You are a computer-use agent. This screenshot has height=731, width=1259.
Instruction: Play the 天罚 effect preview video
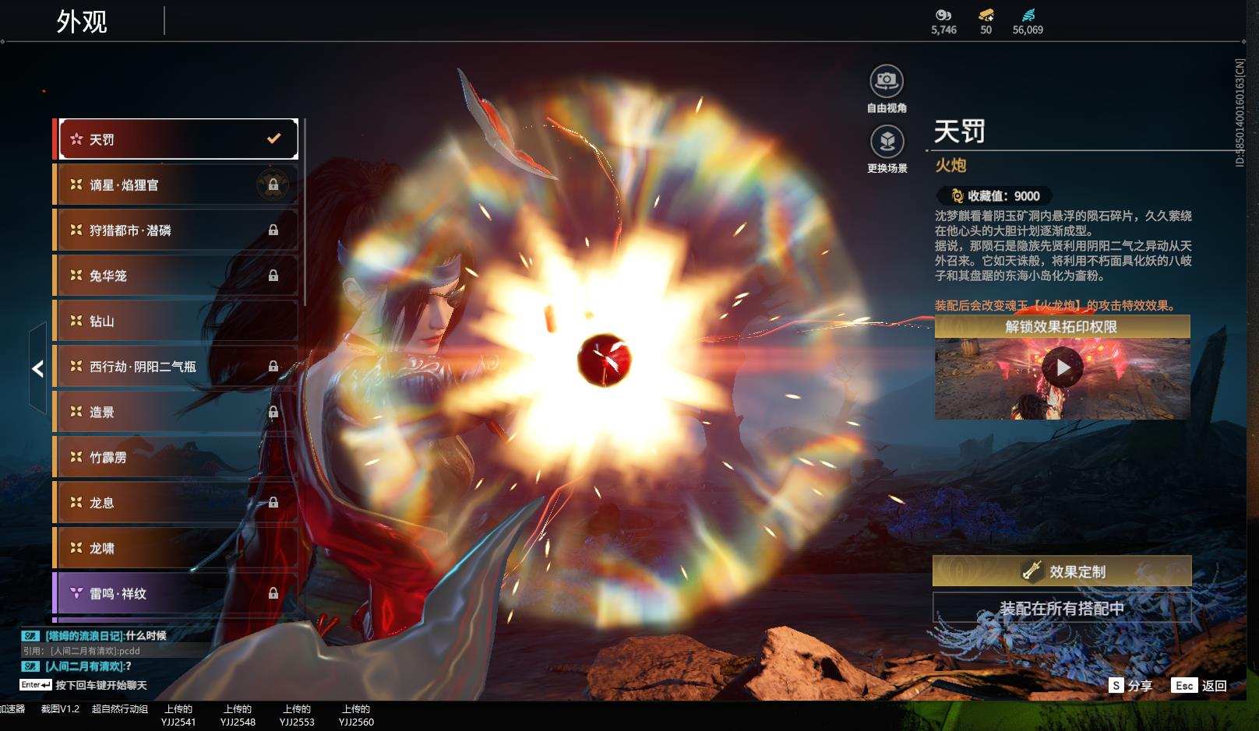pos(1063,367)
